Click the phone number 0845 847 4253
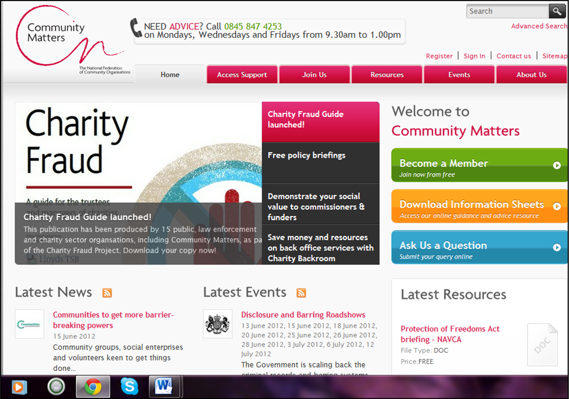The width and height of the screenshot is (569, 399). (x=253, y=26)
